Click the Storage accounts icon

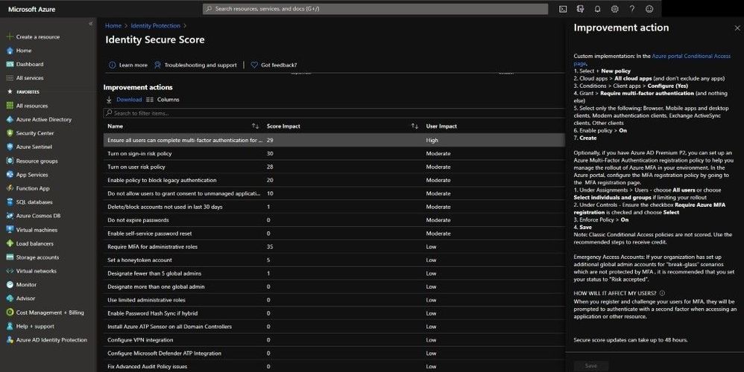point(10,257)
